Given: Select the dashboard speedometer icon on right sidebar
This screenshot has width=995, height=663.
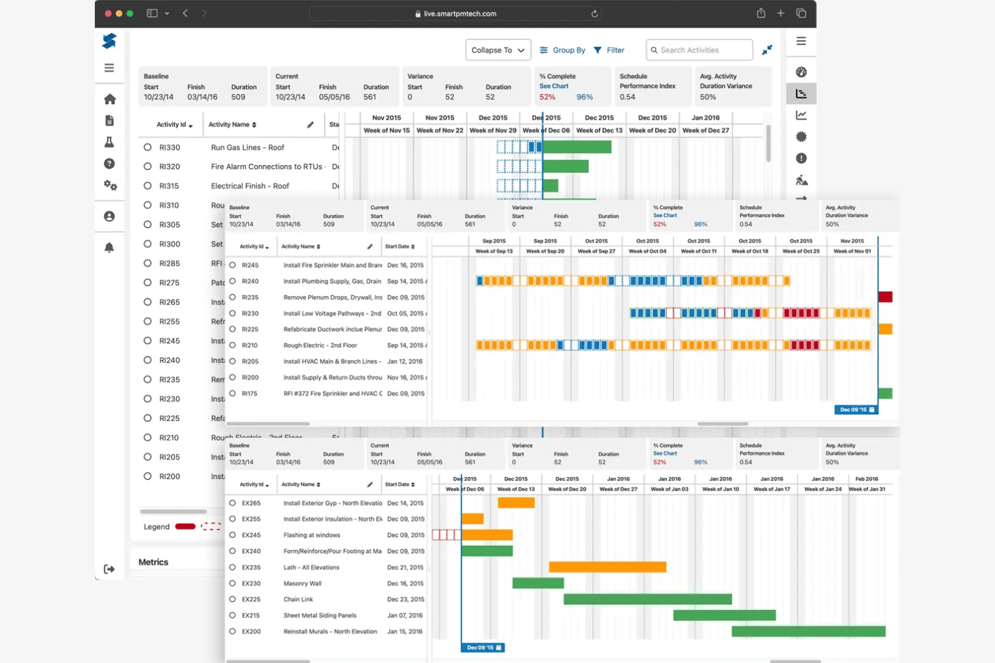Looking at the screenshot, I should [801, 71].
